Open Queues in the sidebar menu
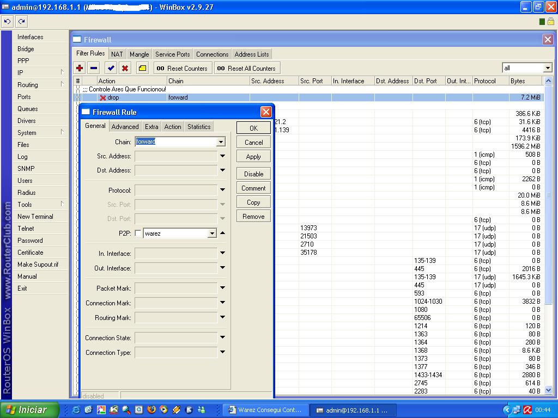 [40, 109]
